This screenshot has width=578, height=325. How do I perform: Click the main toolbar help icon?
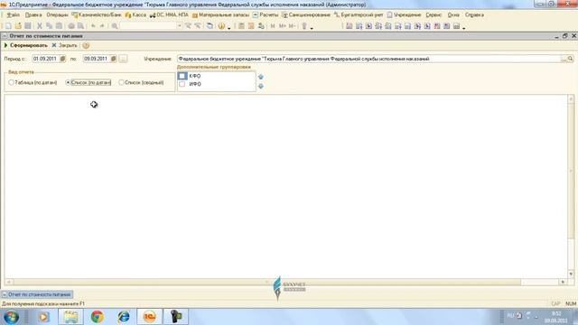point(221,26)
